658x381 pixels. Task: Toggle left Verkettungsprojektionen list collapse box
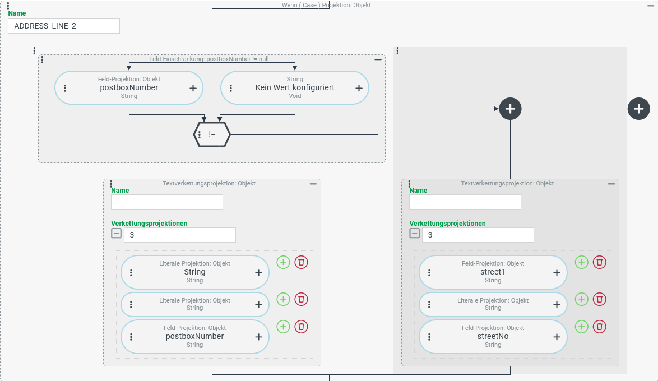117,234
